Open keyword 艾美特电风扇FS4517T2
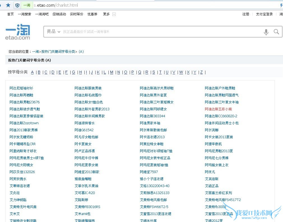 [223, 200]
